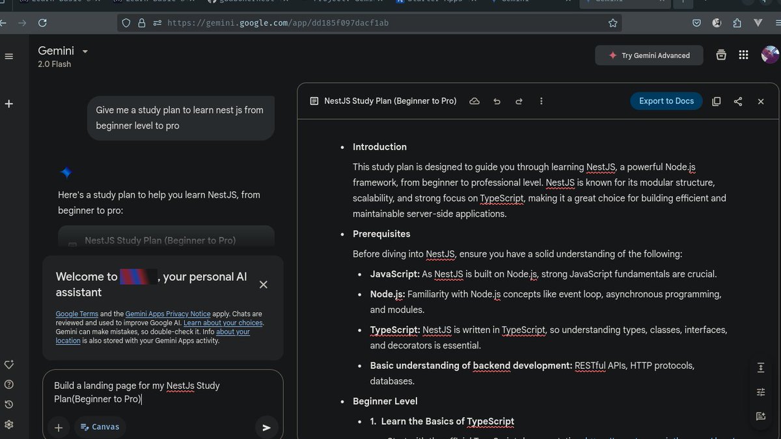
Task: Click the Node.js: bullet label in canvas
Action: [x=388, y=295]
